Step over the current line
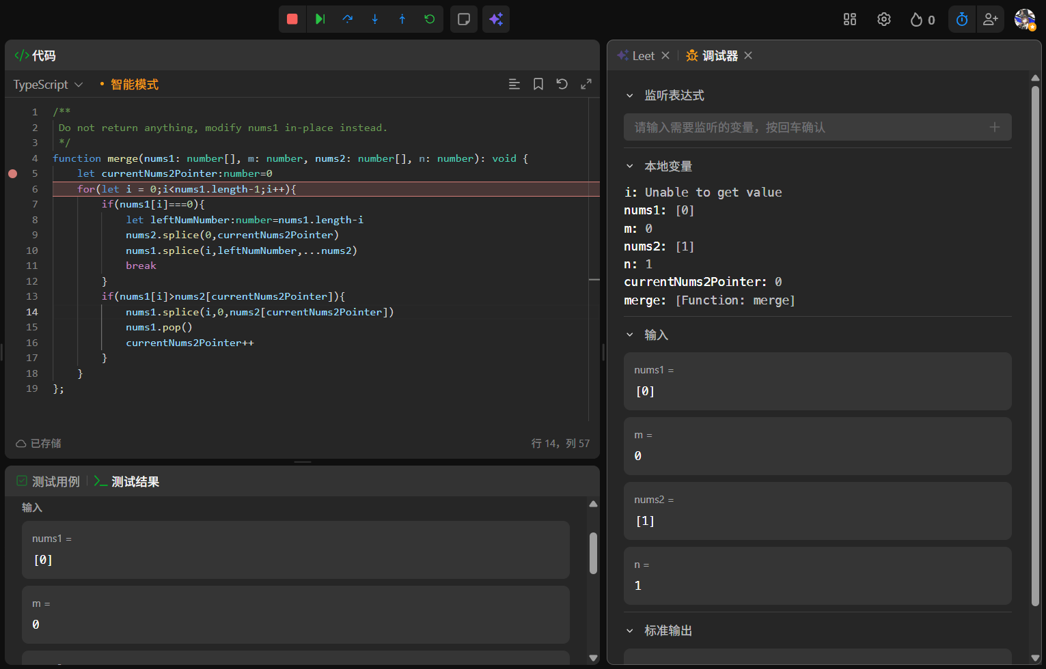This screenshot has width=1046, height=669. pos(348,19)
